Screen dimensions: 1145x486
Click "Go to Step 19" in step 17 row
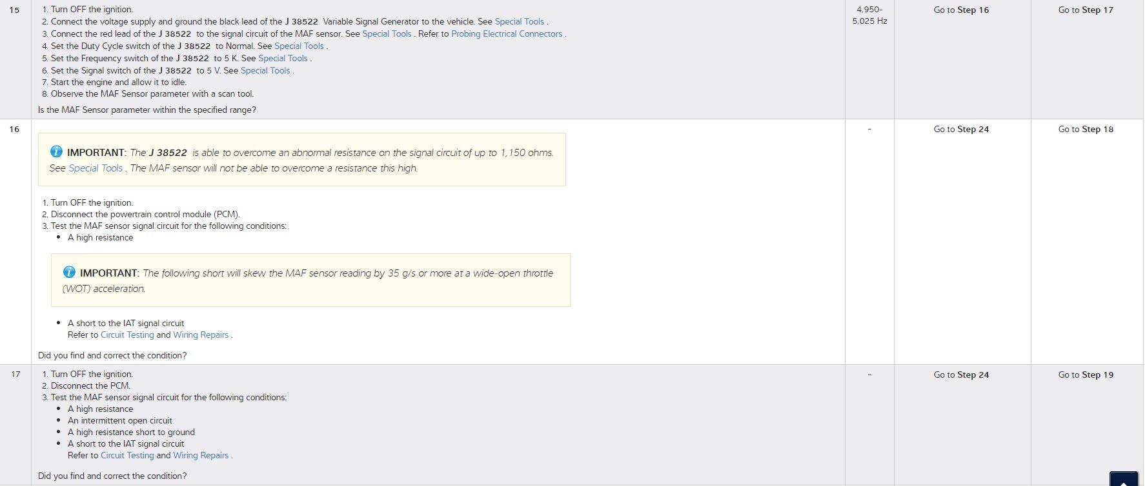click(x=1086, y=374)
